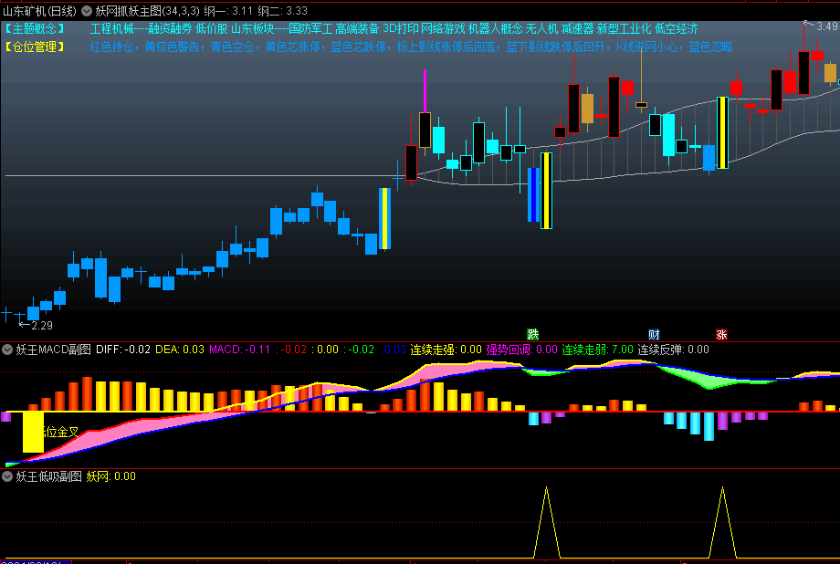Click the 新型工业化 concept text

point(625,29)
